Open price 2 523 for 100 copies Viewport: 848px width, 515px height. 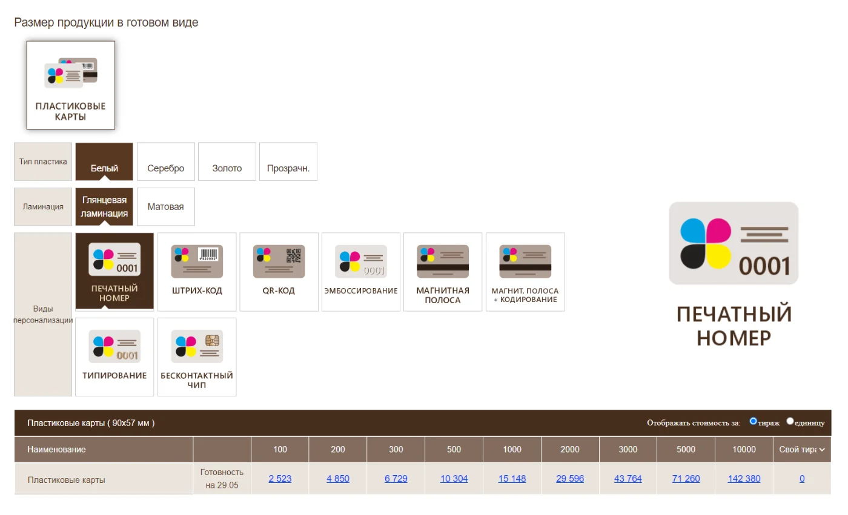pyautogui.click(x=280, y=479)
